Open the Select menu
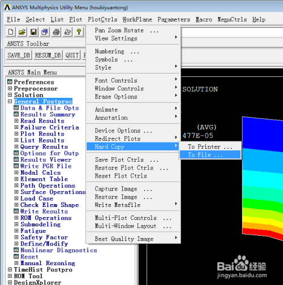 (x=35, y=19)
